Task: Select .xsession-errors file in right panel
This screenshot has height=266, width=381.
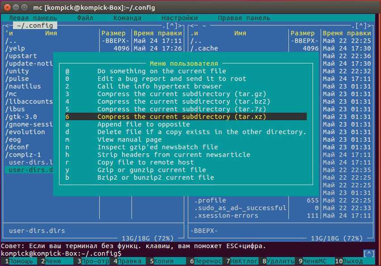Action: (x=226, y=215)
